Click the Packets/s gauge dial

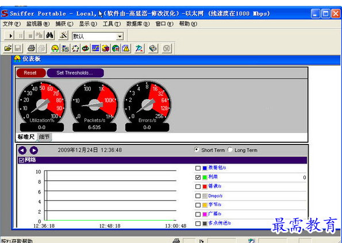click(94, 104)
